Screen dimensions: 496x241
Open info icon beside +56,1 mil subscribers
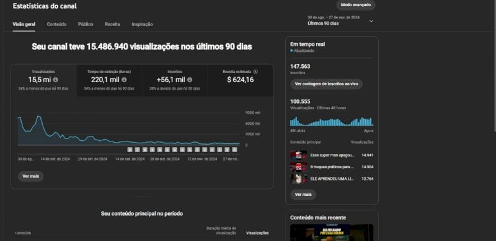190,80
